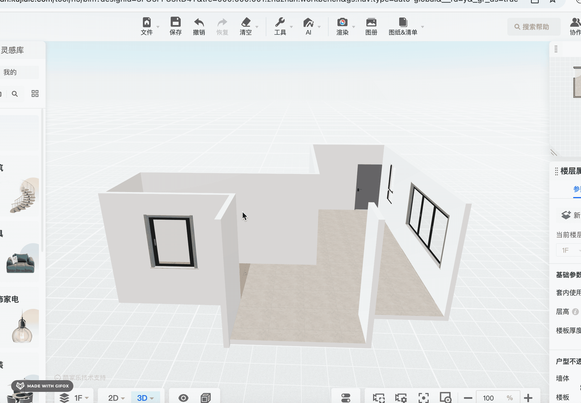Open the 文件 file menu icon
This screenshot has height=403, width=581.
point(147,22)
